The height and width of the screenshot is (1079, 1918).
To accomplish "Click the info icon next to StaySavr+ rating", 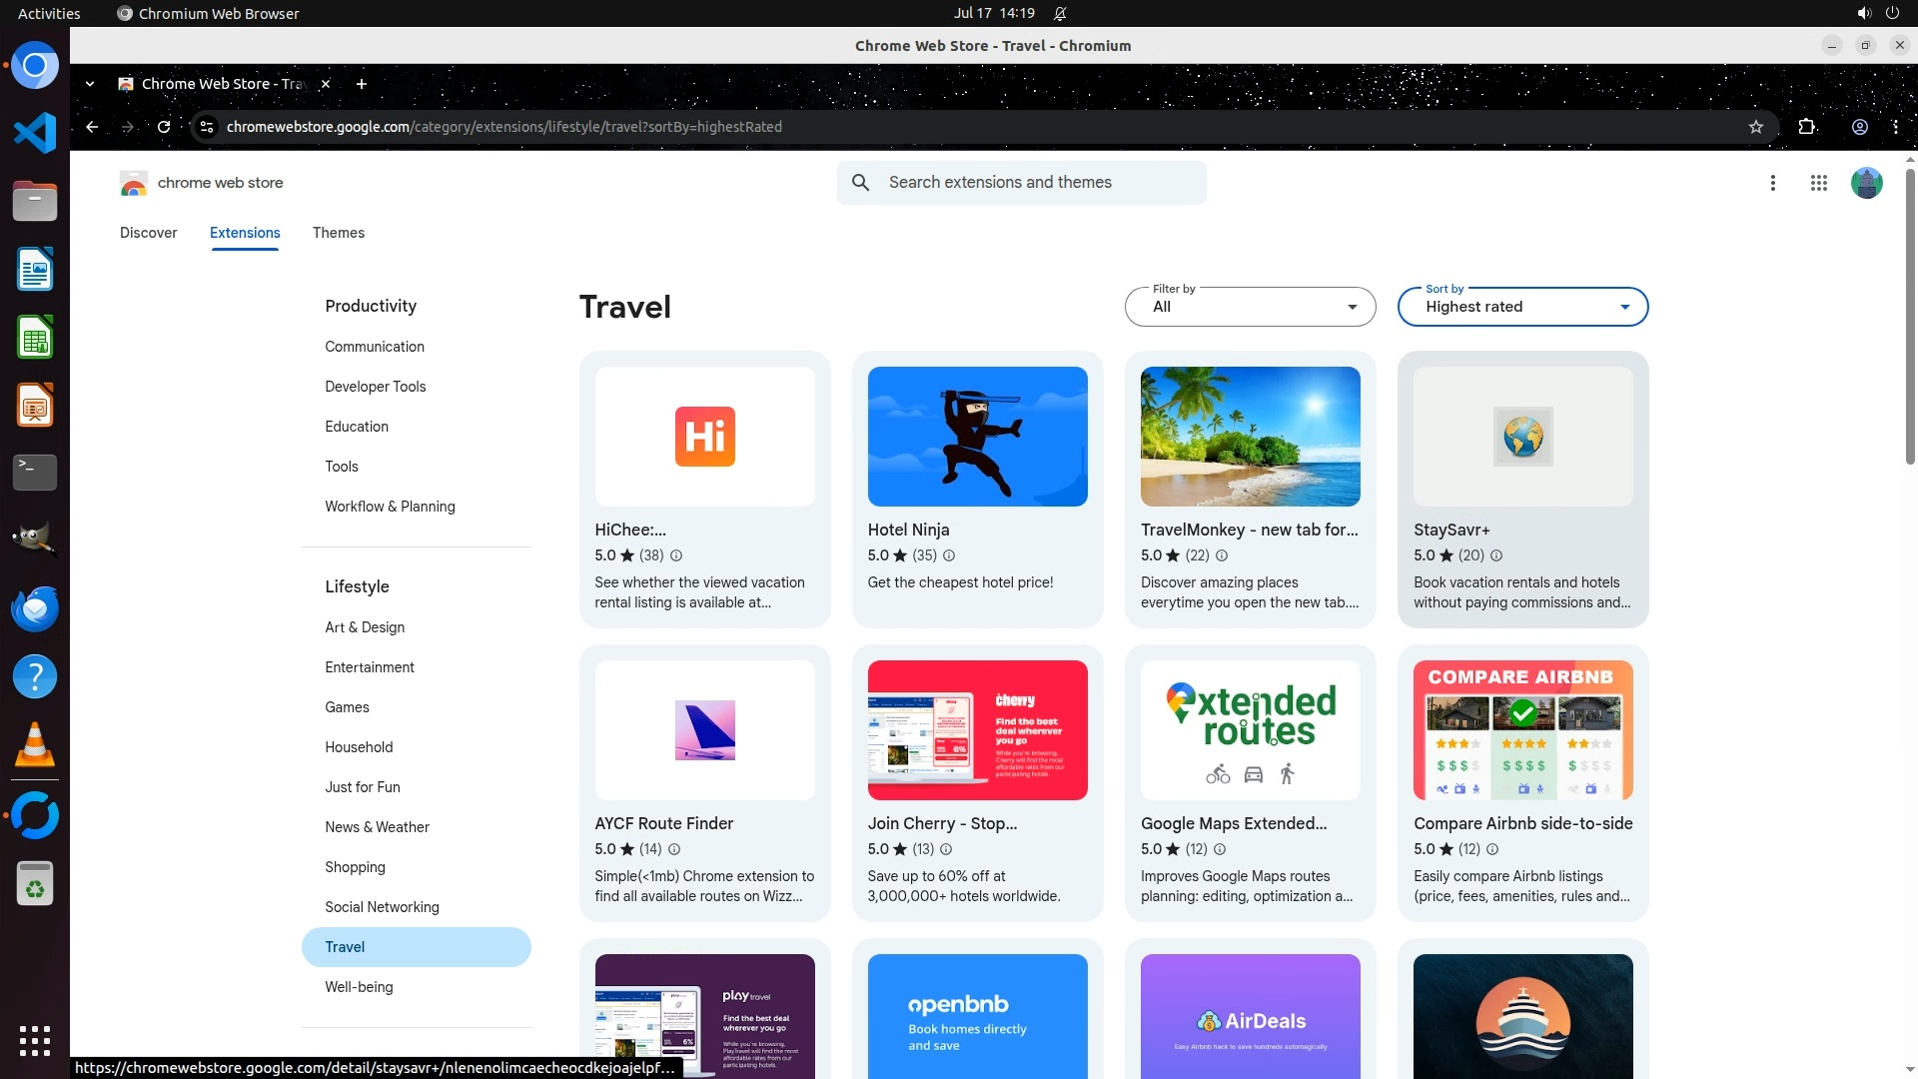I will [x=1495, y=555].
